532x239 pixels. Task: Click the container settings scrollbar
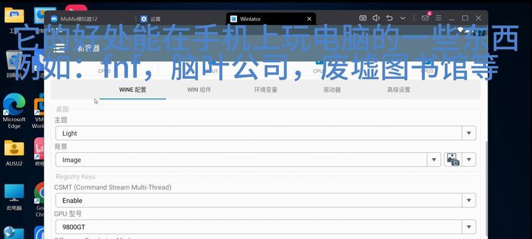point(487,189)
